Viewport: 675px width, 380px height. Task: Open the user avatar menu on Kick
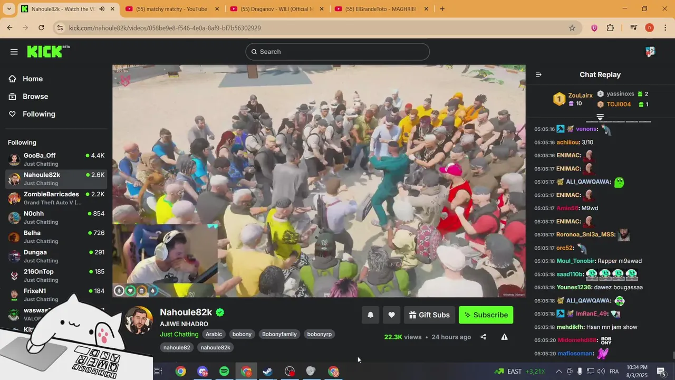click(x=650, y=52)
